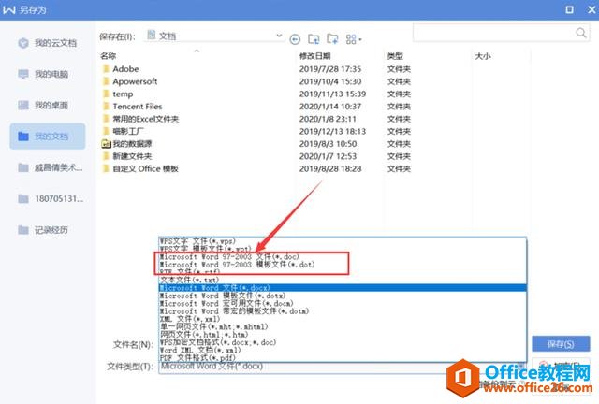Choose Word 带宏的模板文件(*.dotm) type
Viewport: 599px width, 404px height.
(343, 311)
